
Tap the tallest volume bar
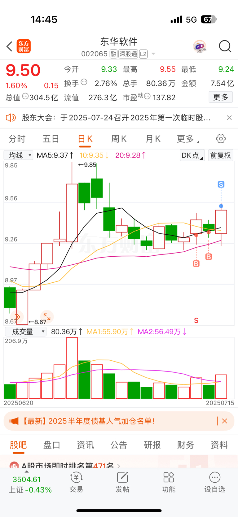(72, 368)
